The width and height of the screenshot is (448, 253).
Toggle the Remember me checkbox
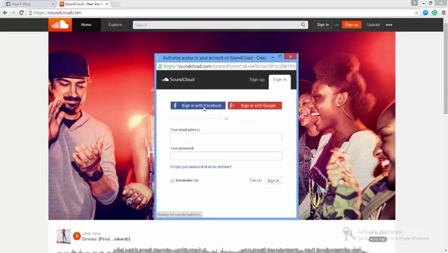[x=172, y=181]
